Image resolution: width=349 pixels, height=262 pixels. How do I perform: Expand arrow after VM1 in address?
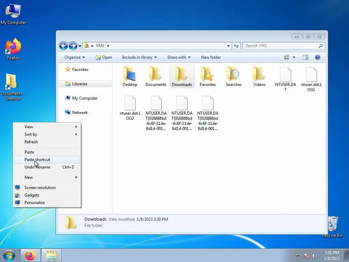tap(108, 46)
